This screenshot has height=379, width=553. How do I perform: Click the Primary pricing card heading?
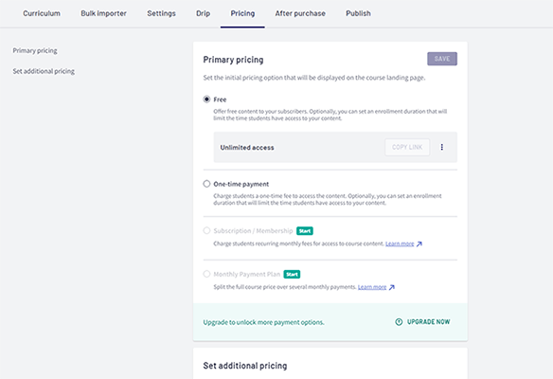233,60
